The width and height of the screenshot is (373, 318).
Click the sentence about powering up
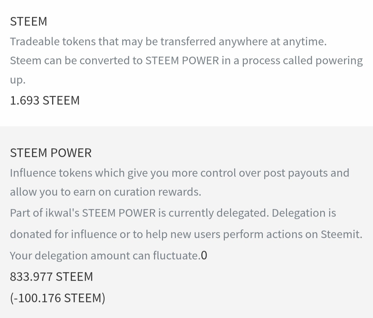186,70
